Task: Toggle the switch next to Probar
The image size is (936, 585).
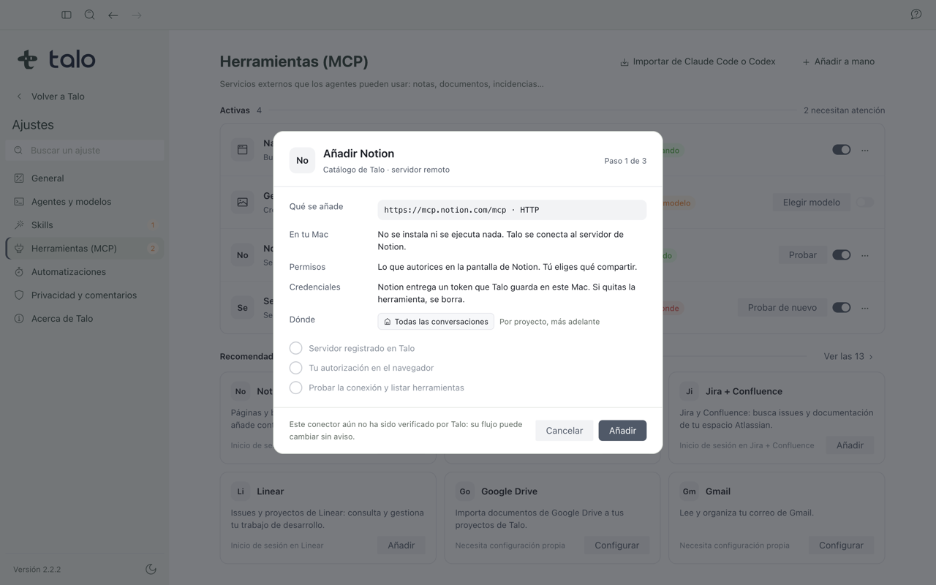Action: pyautogui.click(x=841, y=255)
